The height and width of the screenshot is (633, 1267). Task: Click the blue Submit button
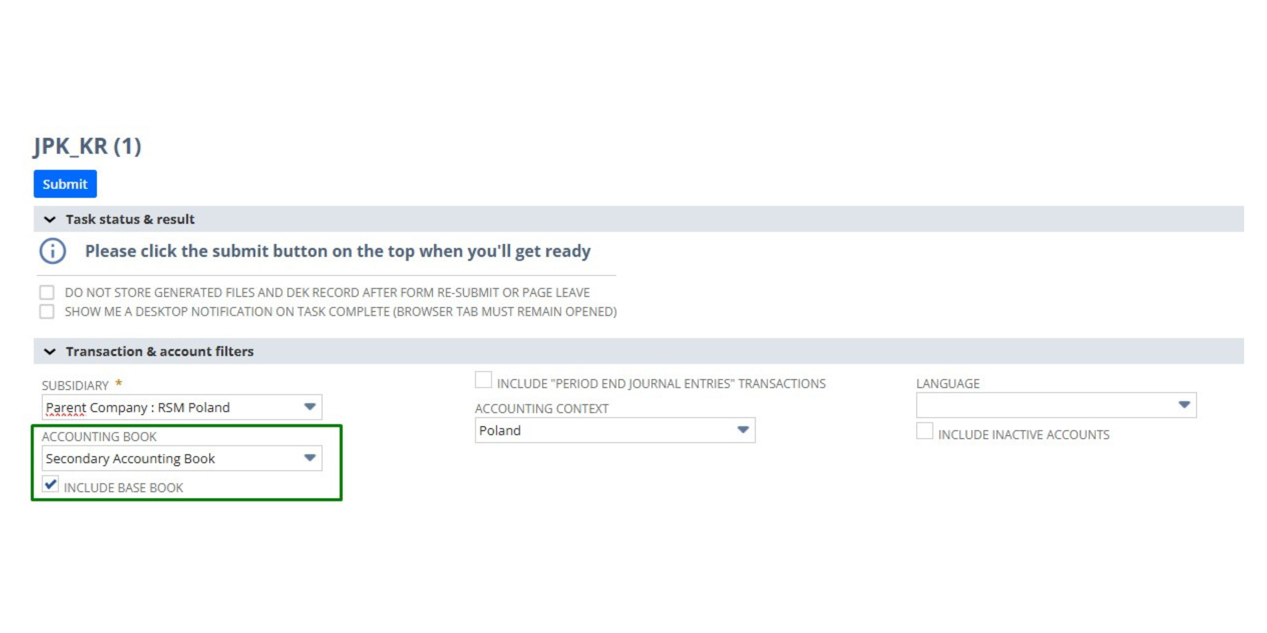click(65, 184)
